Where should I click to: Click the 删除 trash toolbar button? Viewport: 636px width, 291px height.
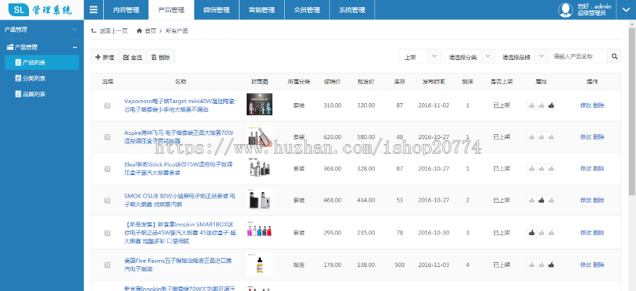(160, 57)
